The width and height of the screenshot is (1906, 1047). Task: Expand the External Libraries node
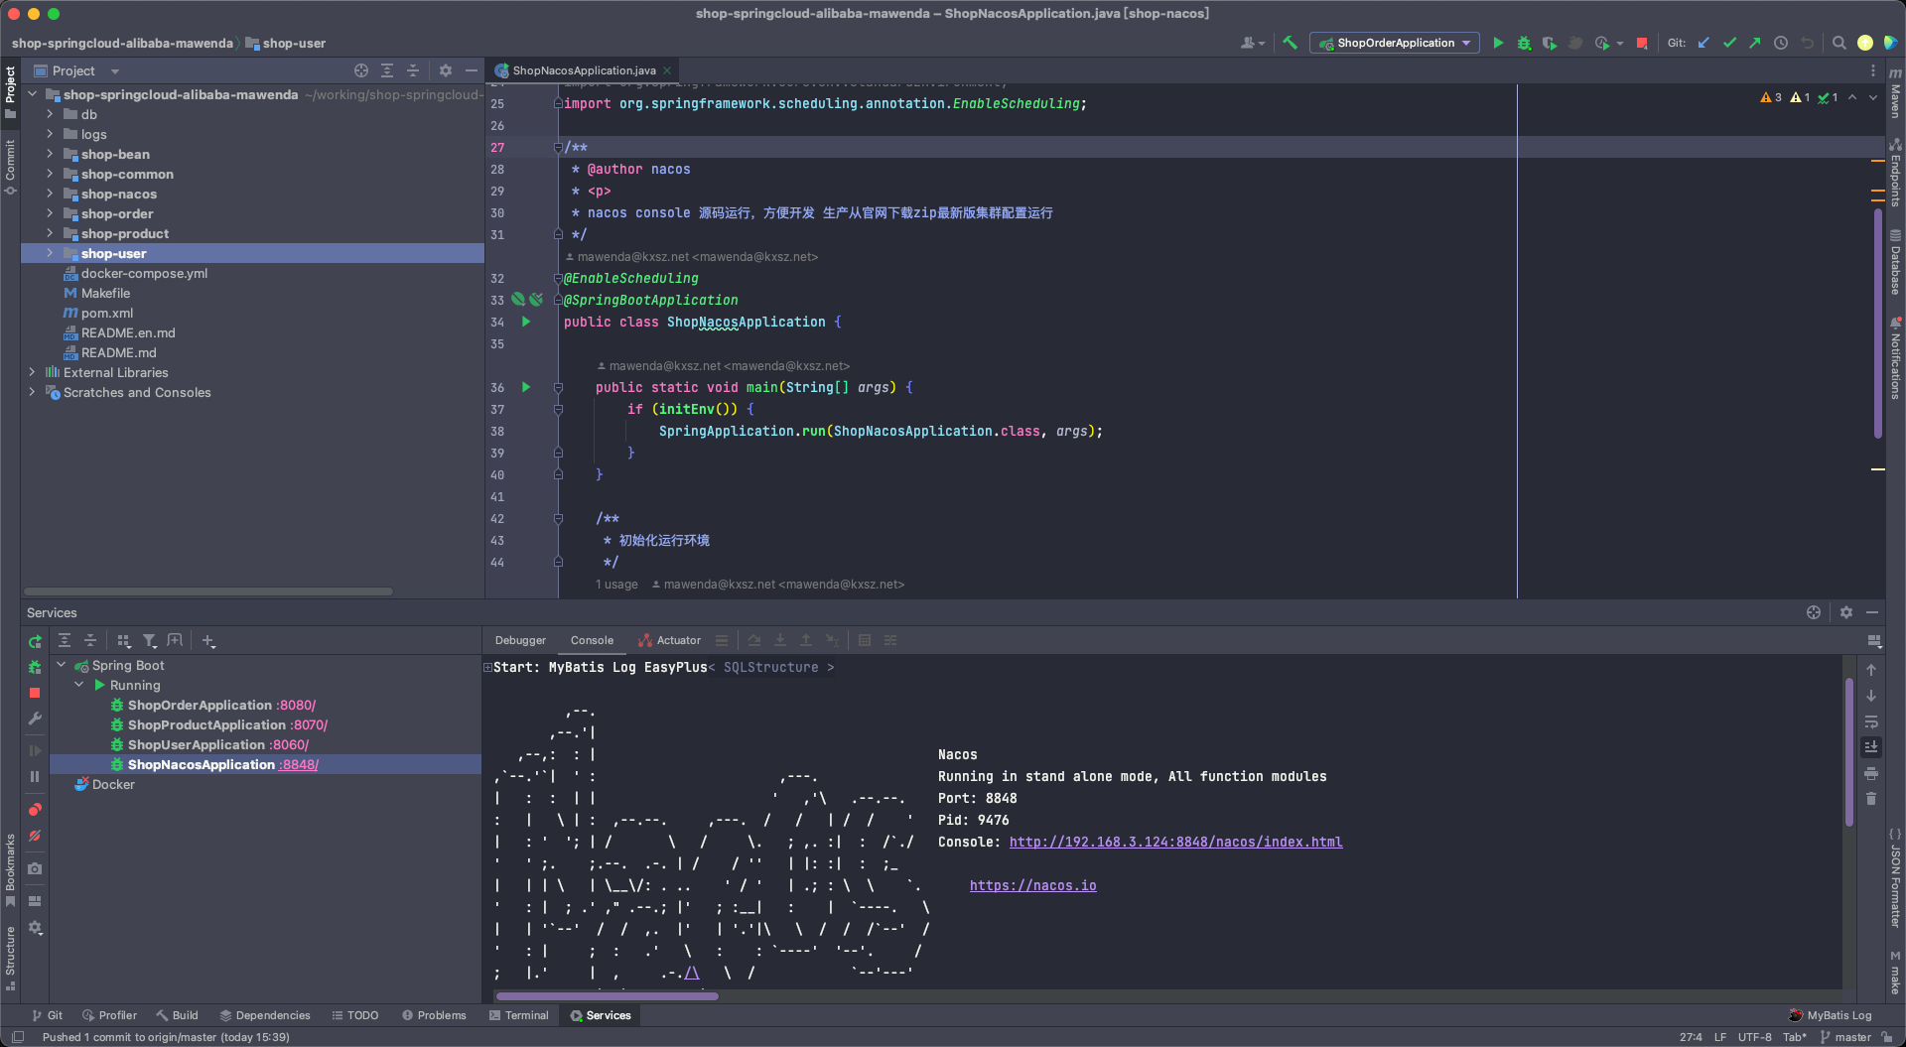[x=32, y=372]
